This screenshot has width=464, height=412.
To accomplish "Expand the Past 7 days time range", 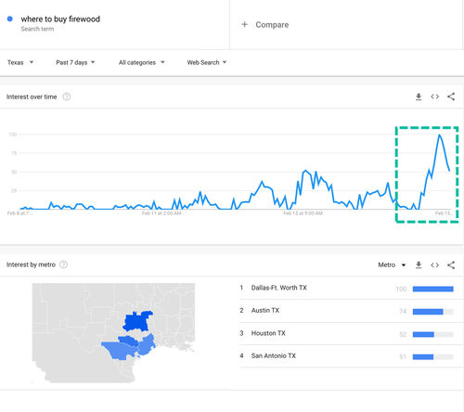I will (75, 62).
